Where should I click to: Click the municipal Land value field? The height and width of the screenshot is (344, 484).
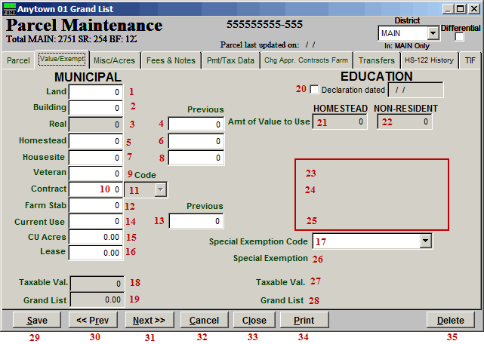point(96,92)
